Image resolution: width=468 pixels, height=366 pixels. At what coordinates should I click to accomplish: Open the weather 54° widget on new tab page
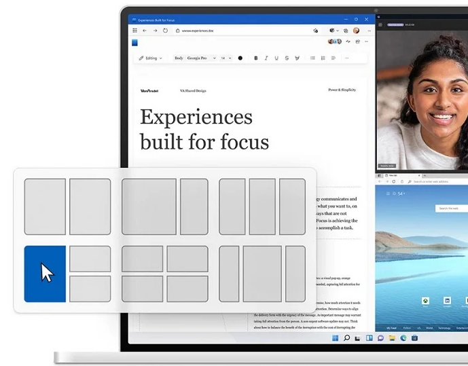coord(399,194)
